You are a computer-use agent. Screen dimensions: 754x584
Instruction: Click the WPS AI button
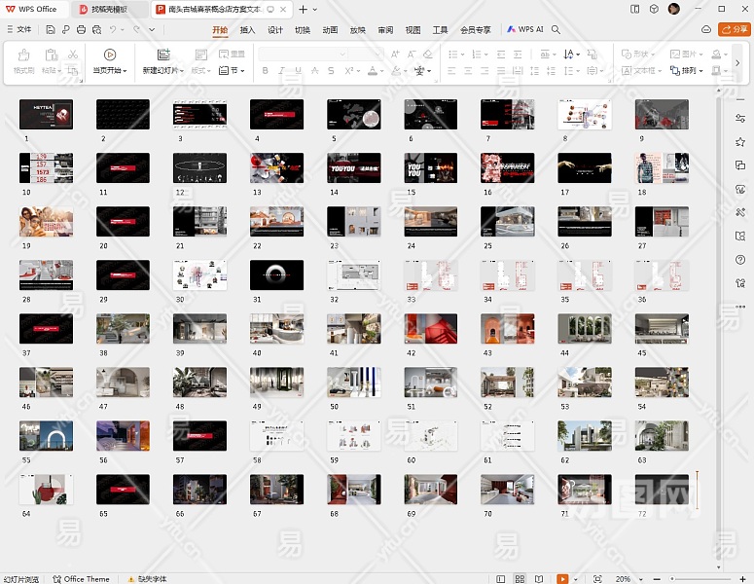coord(524,30)
